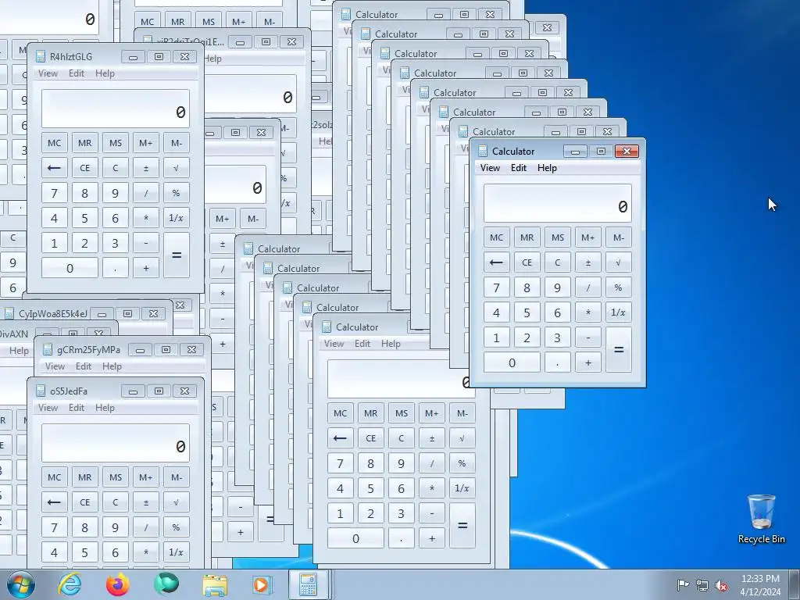Image resolution: width=800 pixels, height=600 pixels.
Task: Open Edit menu in R4hIztGLG window
Action: (77, 73)
